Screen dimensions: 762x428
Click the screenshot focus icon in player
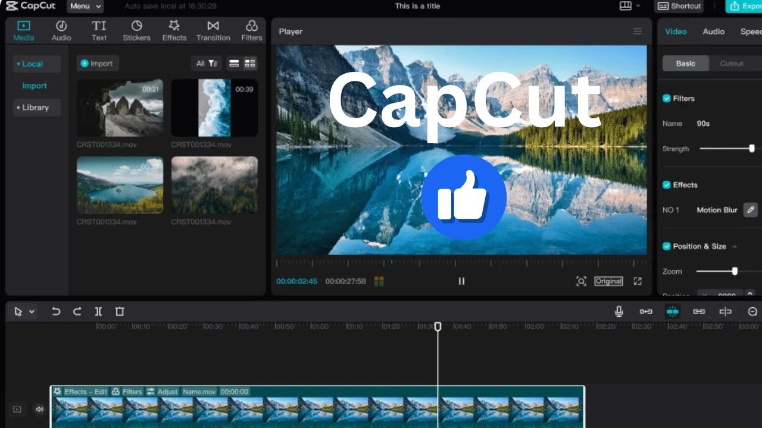pos(581,281)
